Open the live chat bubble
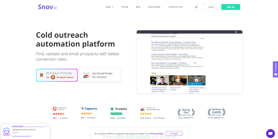Viewport: 278px width, 139px height. pyautogui.click(x=270, y=133)
